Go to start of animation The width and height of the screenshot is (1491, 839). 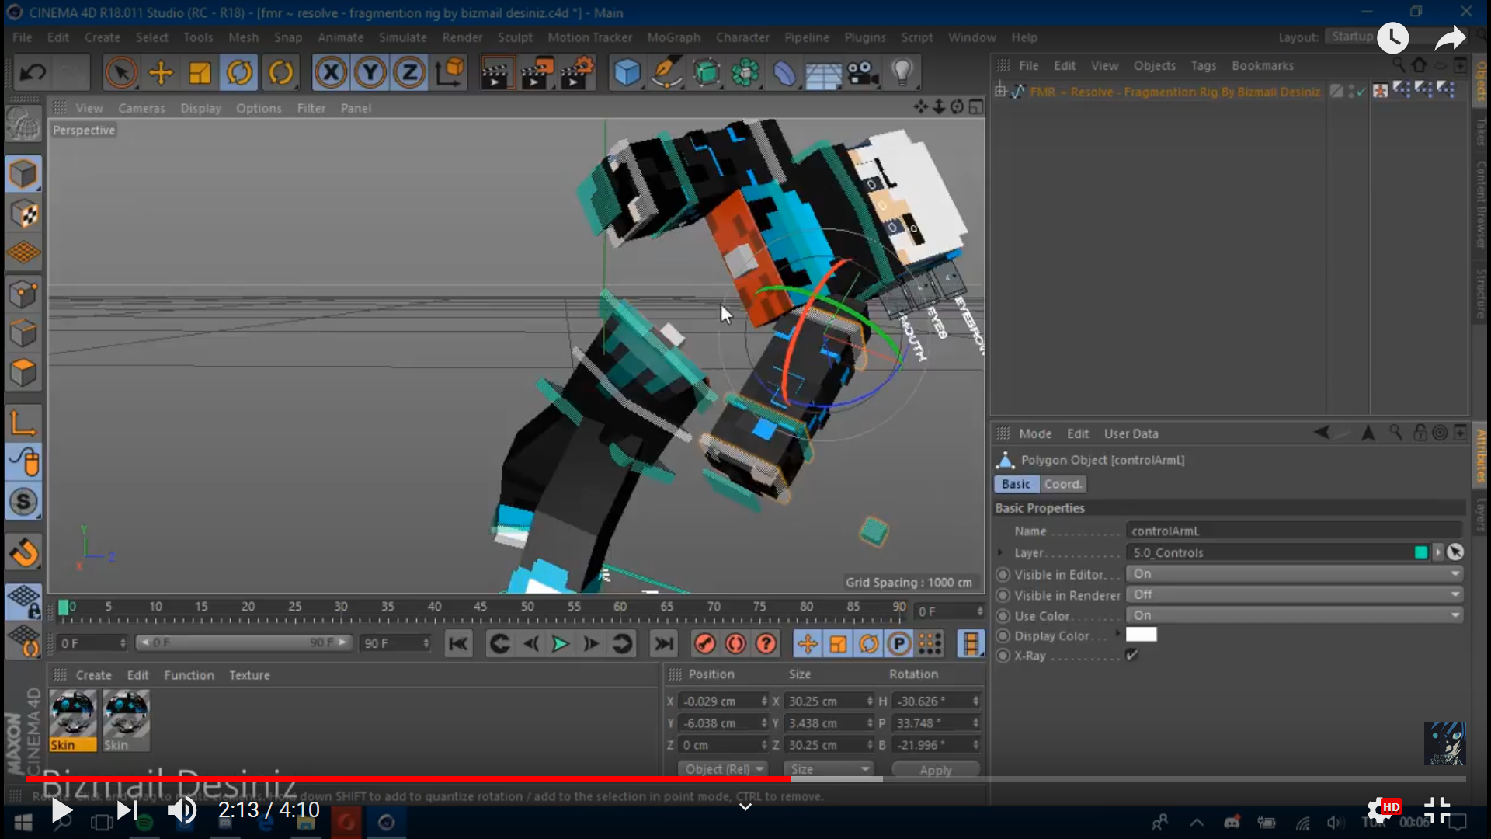point(458,644)
